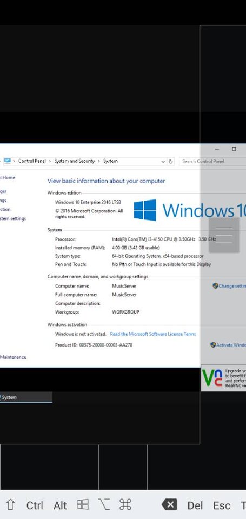
Task: Click the shield icon beside Activate Windows
Action: click(x=213, y=345)
